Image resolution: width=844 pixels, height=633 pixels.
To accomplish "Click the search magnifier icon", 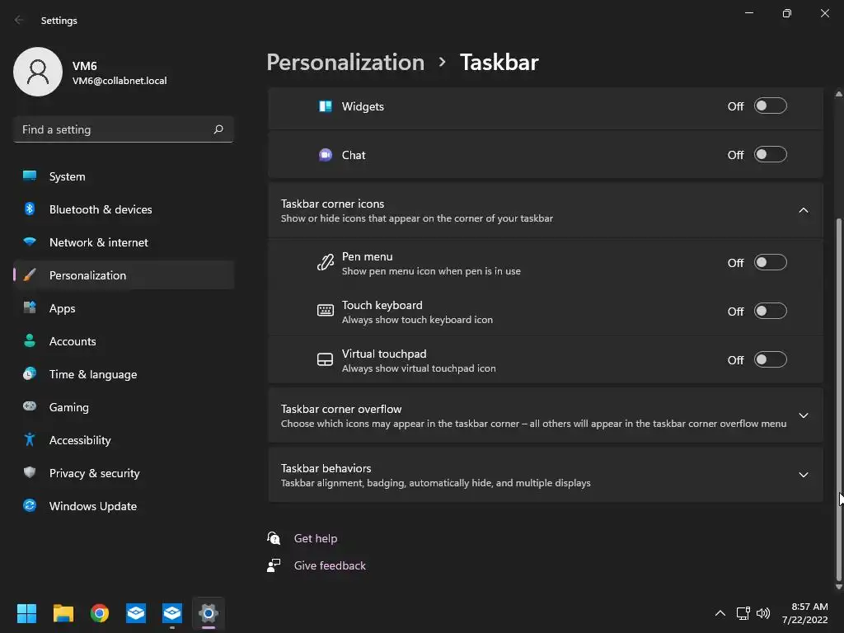I will pos(218,129).
